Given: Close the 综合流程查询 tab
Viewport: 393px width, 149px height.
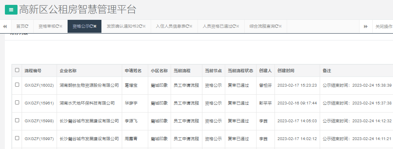Looking at the screenshot, I should 280,26.
